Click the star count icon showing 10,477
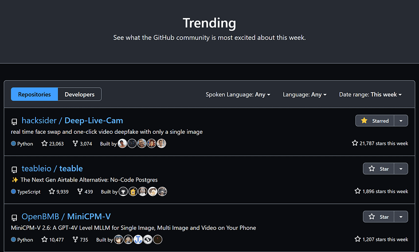This screenshot has width=419, height=252. 44,240
